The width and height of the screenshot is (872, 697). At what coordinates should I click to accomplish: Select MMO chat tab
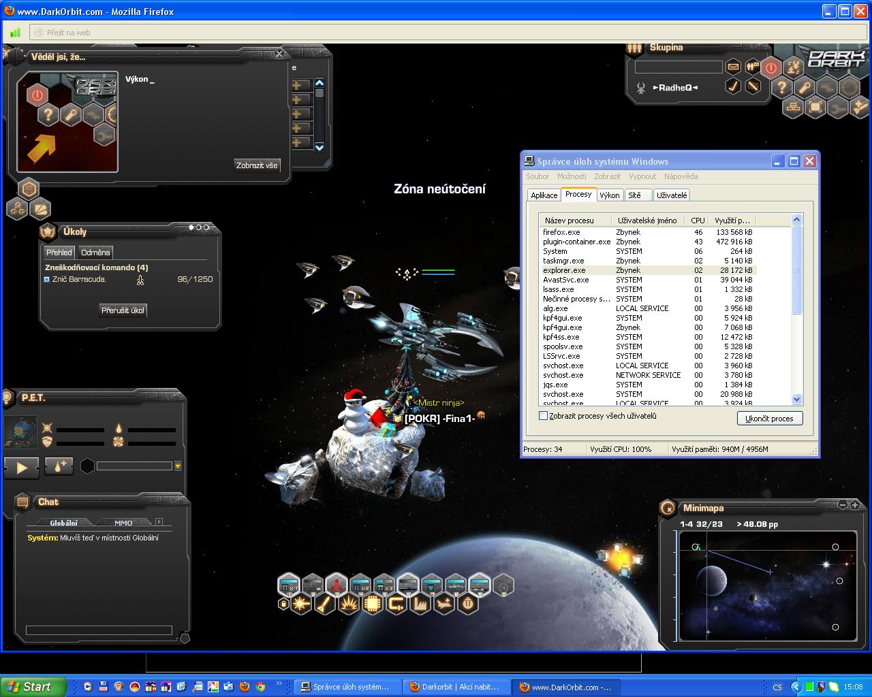[123, 523]
